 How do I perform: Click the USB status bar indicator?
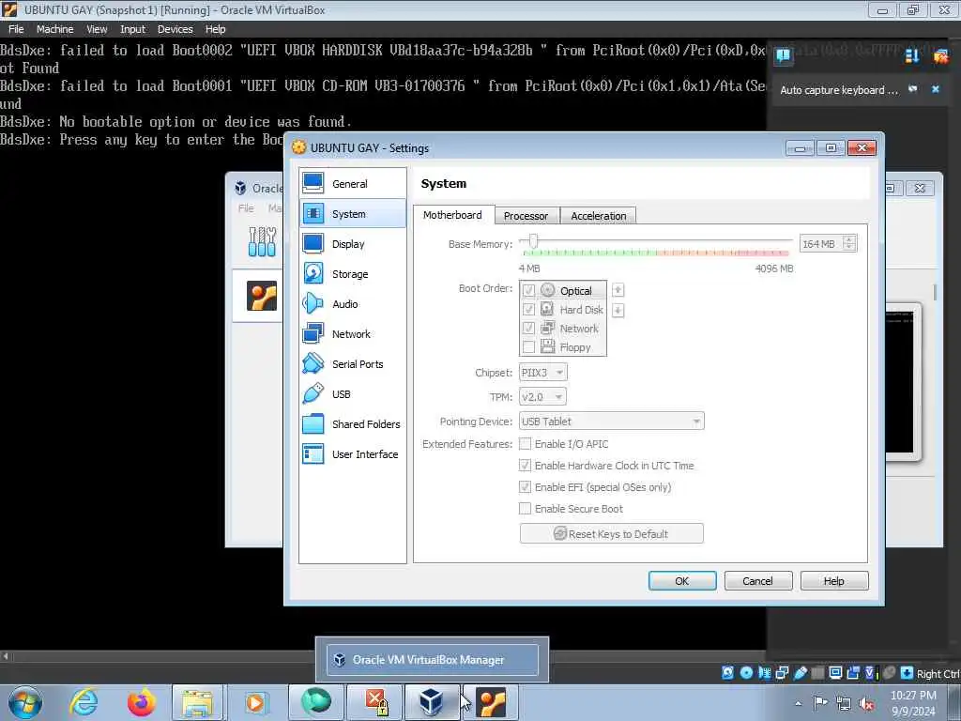click(x=800, y=672)
